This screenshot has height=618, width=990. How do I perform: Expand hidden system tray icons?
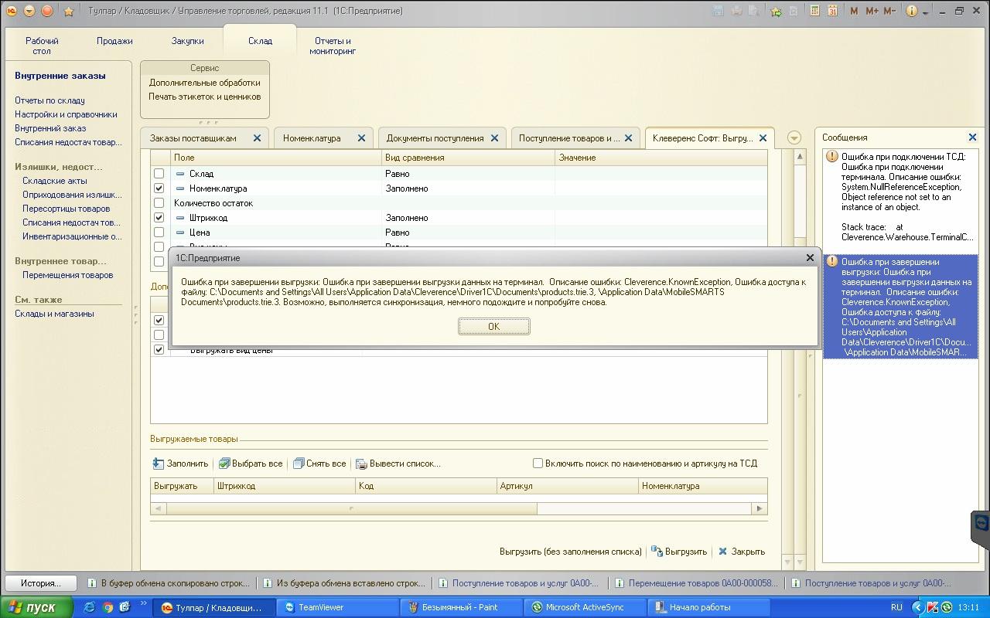coord(917,607)
